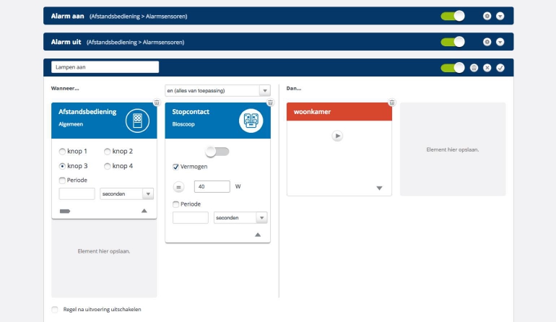Expand the Alarm uit rule with arrow
This screenshot has height=322, width=556.
point(500,42)
